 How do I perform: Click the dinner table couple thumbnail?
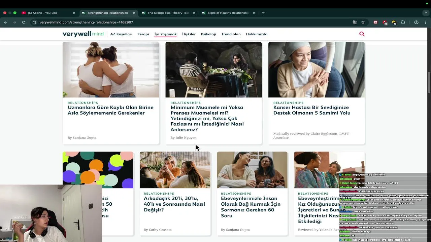click(x=213, y=70)
